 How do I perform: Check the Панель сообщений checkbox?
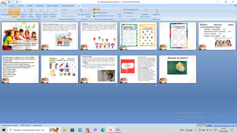pos(59,16)
